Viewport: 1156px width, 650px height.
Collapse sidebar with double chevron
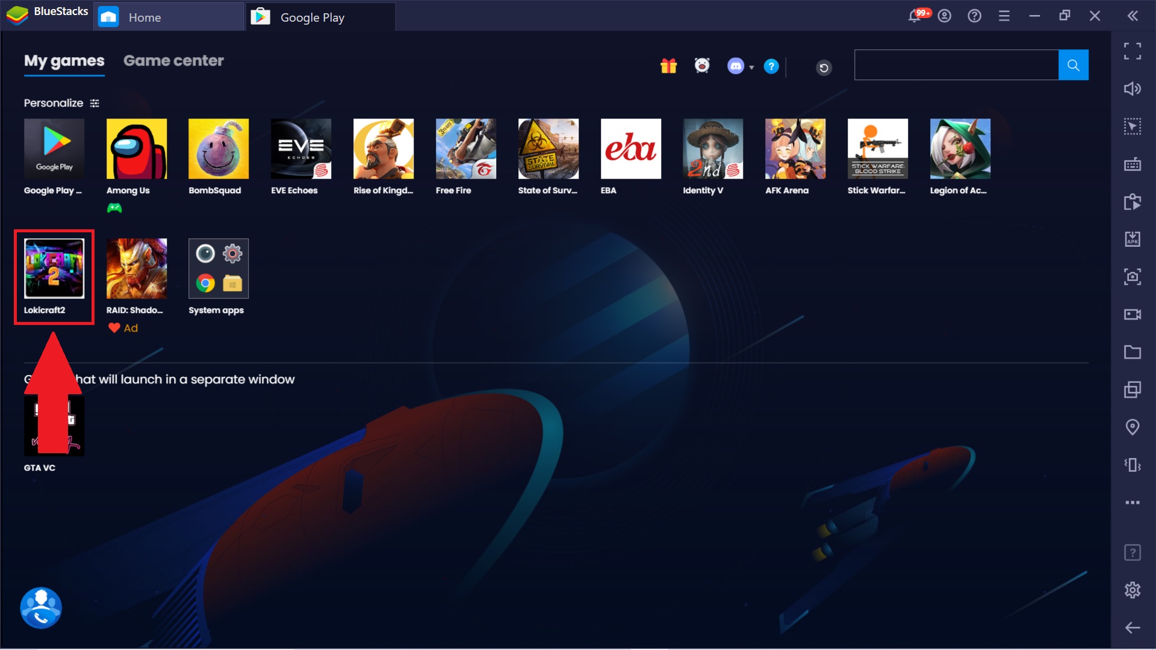click(x=1133, y=16)
